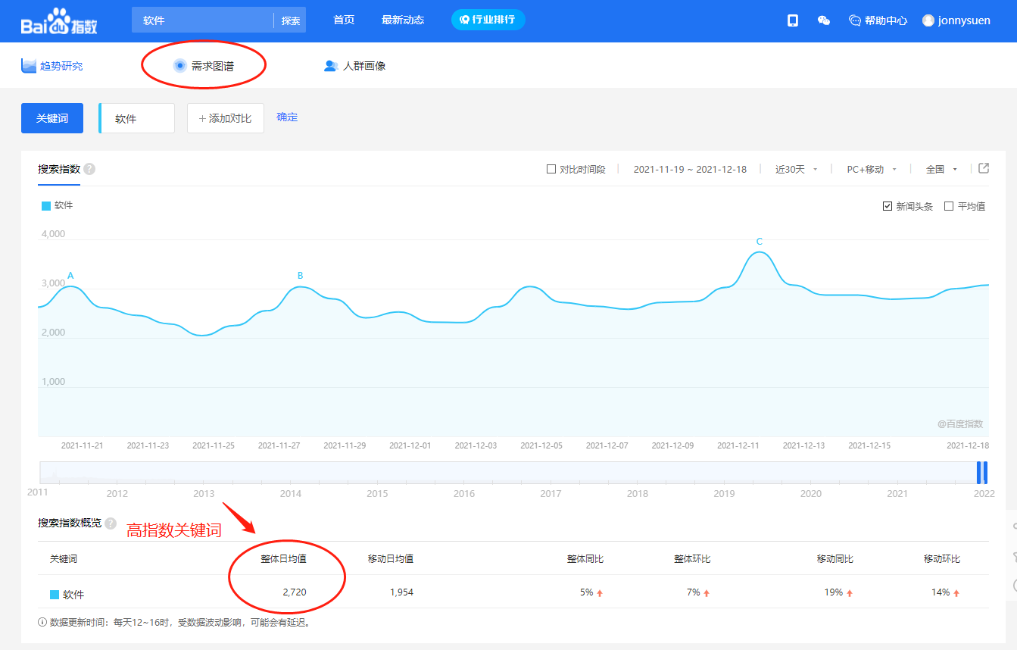Open the mobile version phone icon
Viewport: 1017px width, 650px height.
coord(793,20)
